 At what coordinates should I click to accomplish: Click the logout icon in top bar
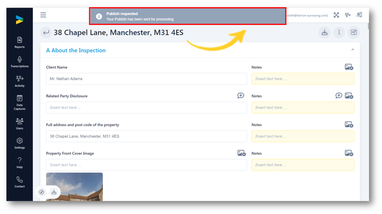coord(359,15)
